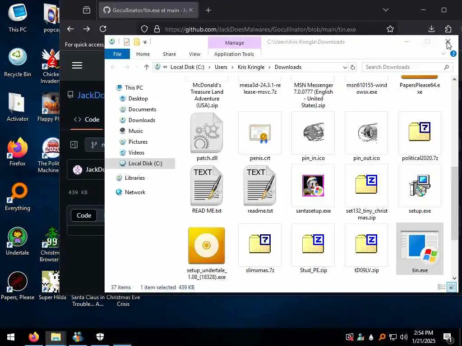This screenshot has height=346, width=462.
Task: Click the scroll down arrow in file list
Action: (x=454, y=278)
